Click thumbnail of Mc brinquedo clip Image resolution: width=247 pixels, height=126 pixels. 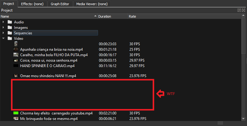coord(16,118)
